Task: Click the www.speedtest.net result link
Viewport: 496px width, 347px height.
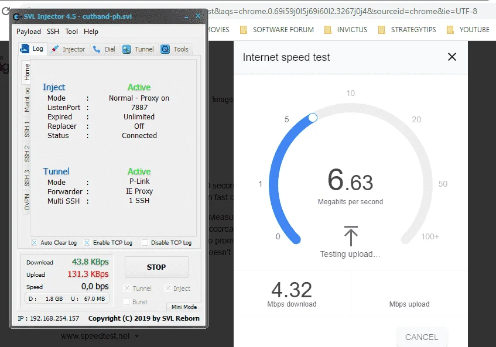Action: pos(95,336)
